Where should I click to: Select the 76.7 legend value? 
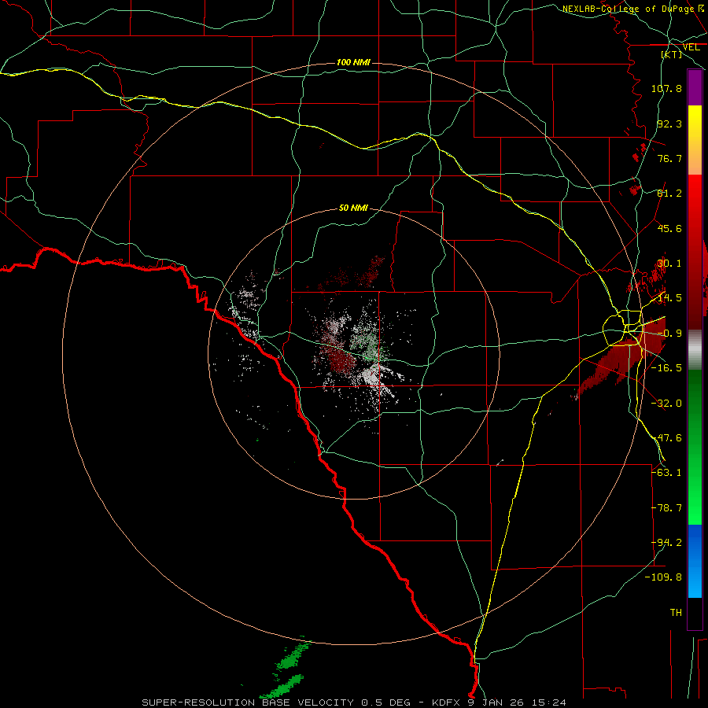[669, 158]
